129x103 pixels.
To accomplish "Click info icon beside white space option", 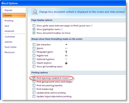I will [92, 26].
